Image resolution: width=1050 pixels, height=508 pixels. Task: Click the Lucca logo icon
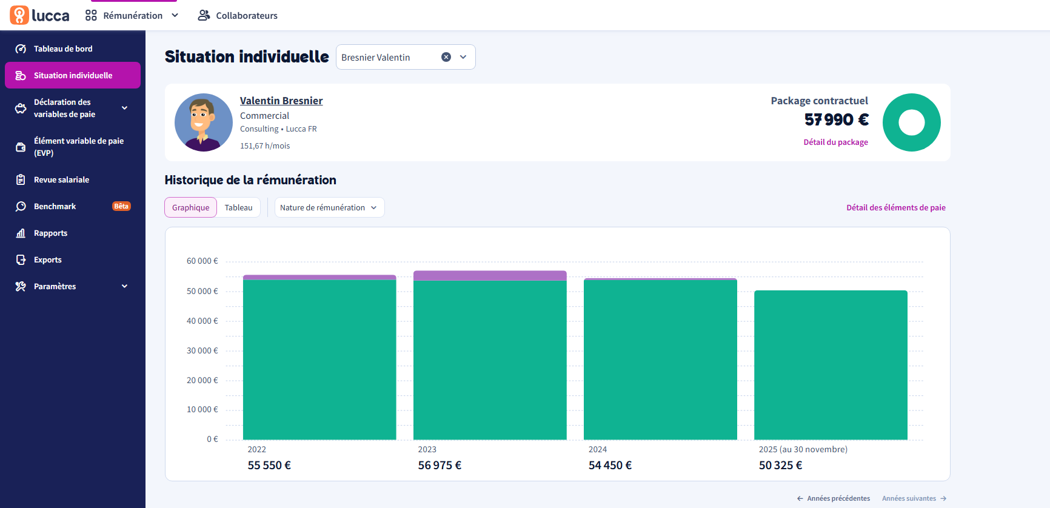point(19,15)
